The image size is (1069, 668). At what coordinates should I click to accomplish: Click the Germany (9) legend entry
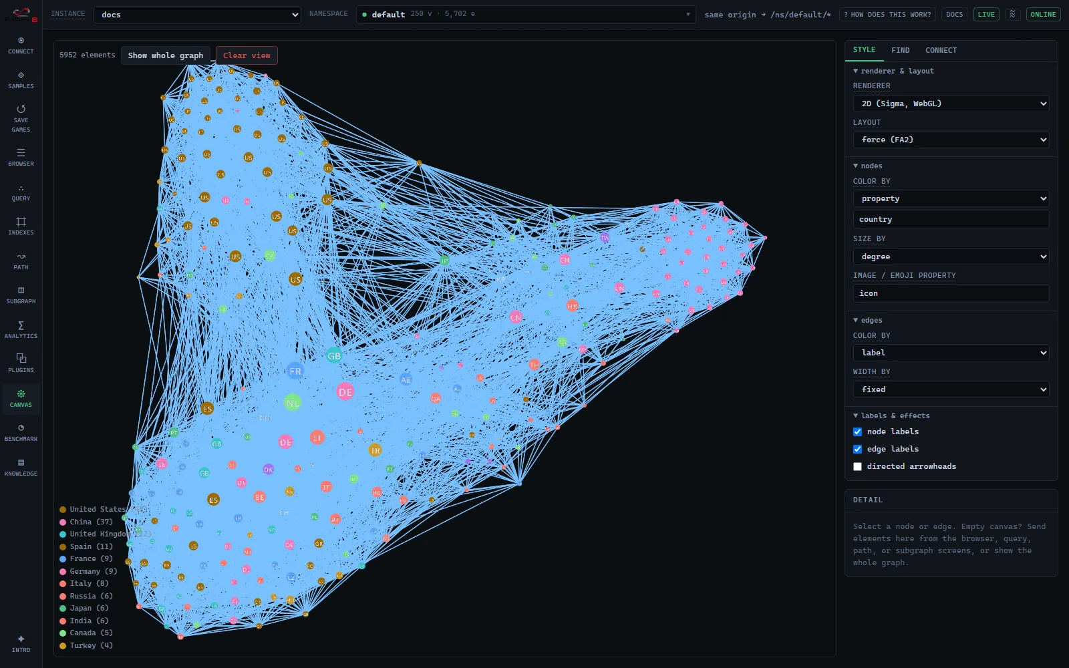pos(88,571)
